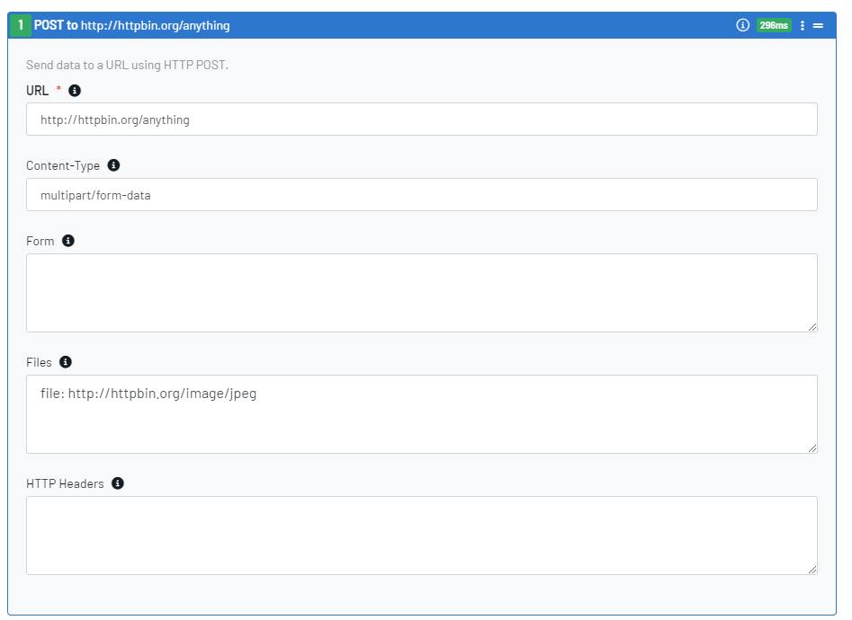Viewport: 852px width, 620px height.
Task: Click the Files text area with httpbin image URL
Action: [x=421, y=414]
